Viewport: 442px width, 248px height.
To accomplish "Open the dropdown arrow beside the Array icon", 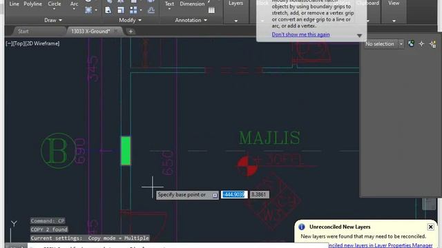I will pyautogui.click(x=141, y=10).
